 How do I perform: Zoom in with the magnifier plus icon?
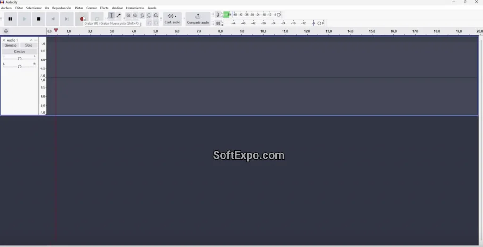click(128, 16)
